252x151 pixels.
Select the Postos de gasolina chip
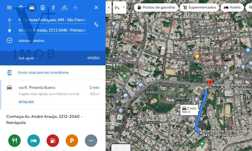point(156,7)
